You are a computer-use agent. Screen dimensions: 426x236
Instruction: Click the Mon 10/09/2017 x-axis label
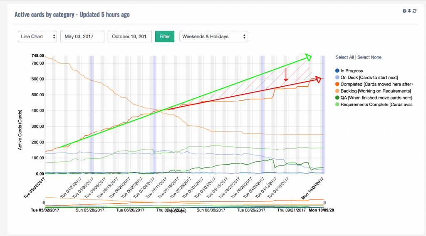(313, 188)
